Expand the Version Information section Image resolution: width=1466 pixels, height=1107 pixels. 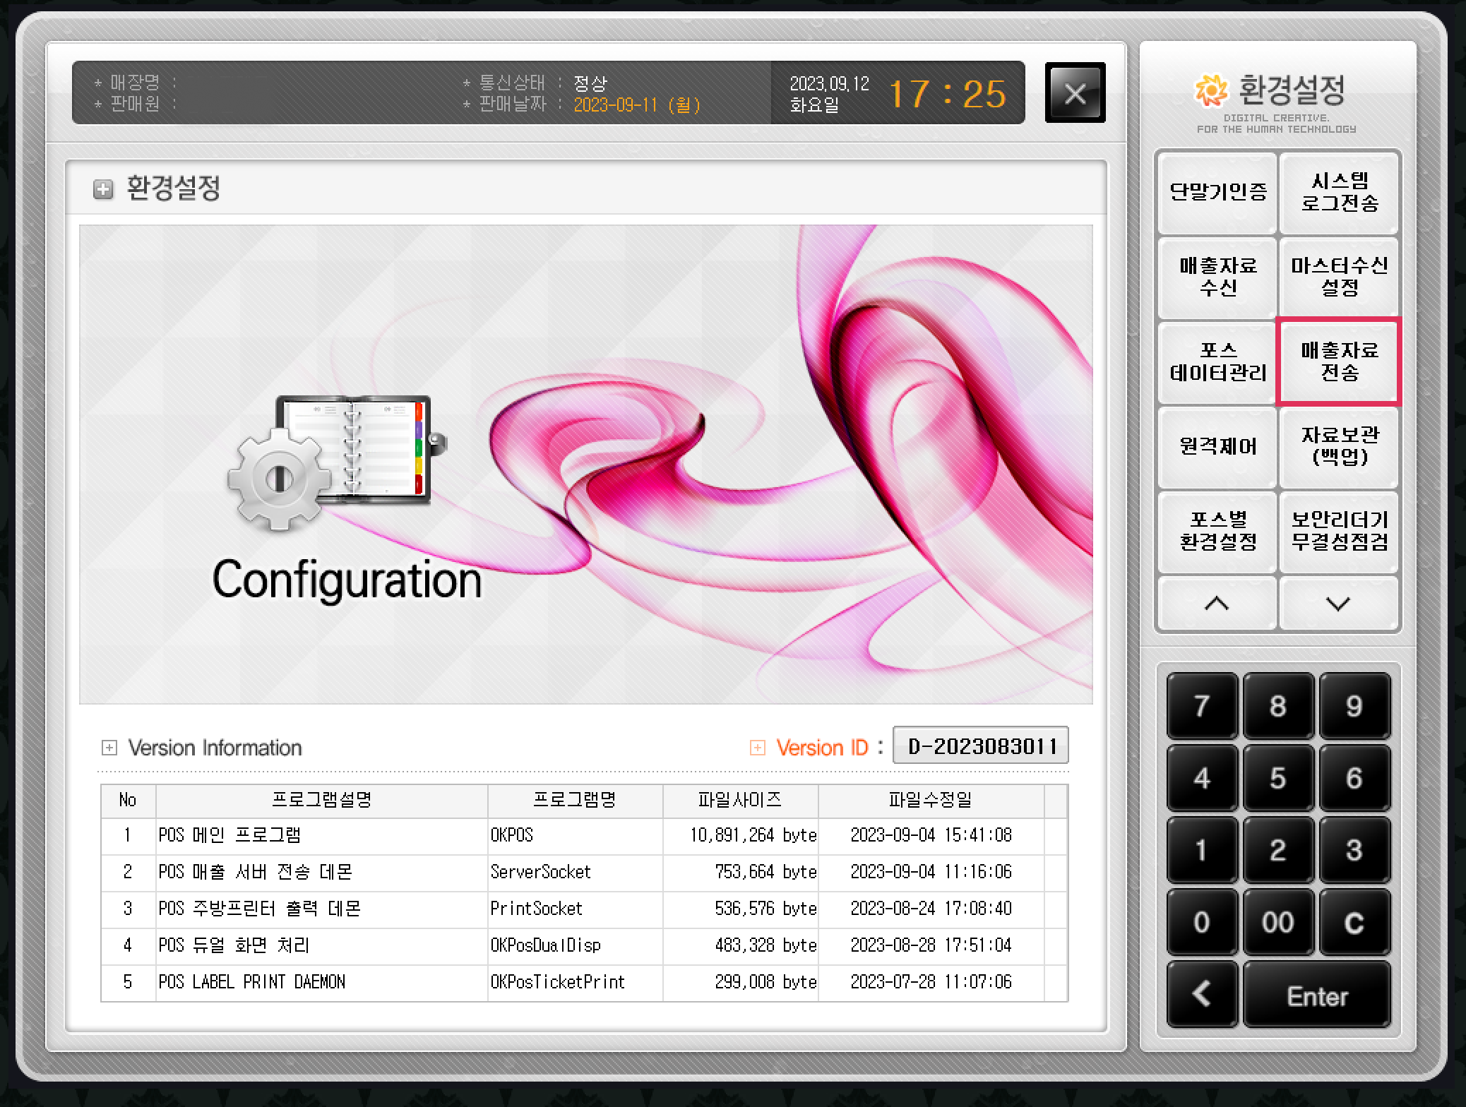(109, 747)
